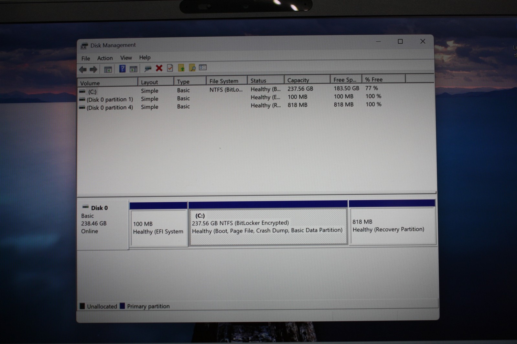The width and height of the screenshot is (517, 344).
Task: Select the 818 MB Recovery Partition block
Action: [x=392, y=222]
